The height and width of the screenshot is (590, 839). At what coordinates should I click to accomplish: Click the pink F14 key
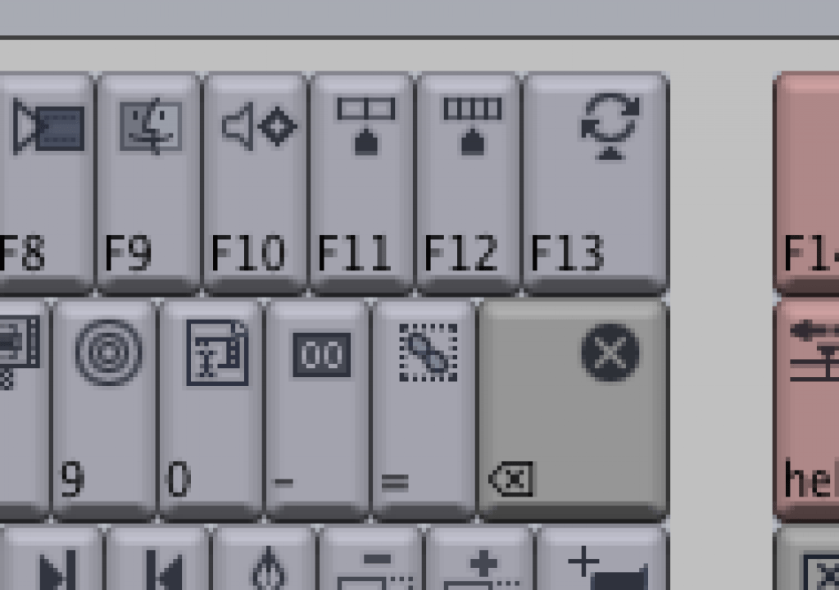coord(807,184)
